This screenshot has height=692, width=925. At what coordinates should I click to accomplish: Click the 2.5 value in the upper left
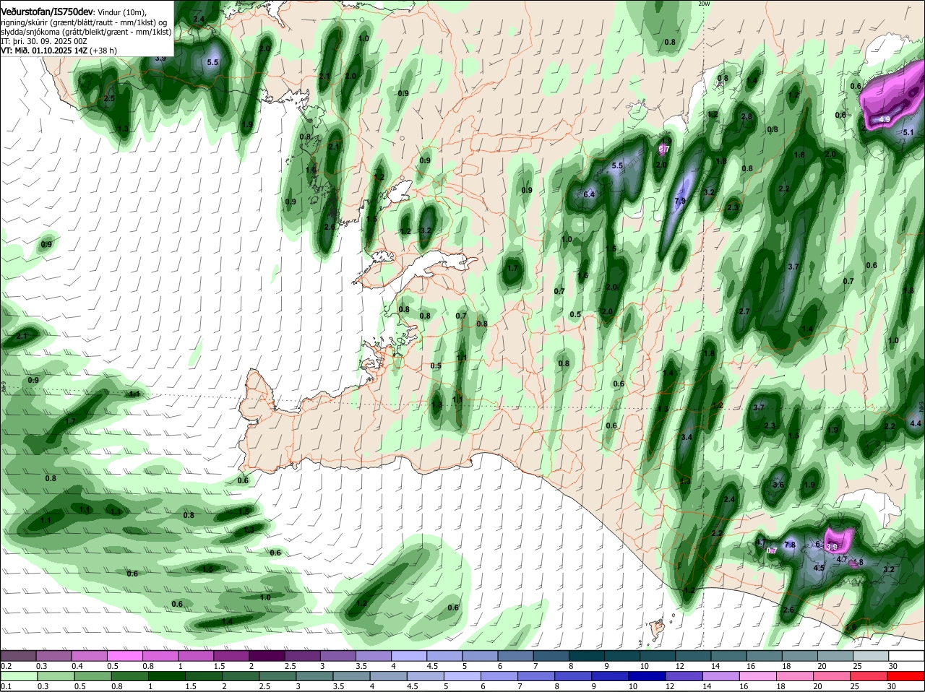click(x=109, y=98)
